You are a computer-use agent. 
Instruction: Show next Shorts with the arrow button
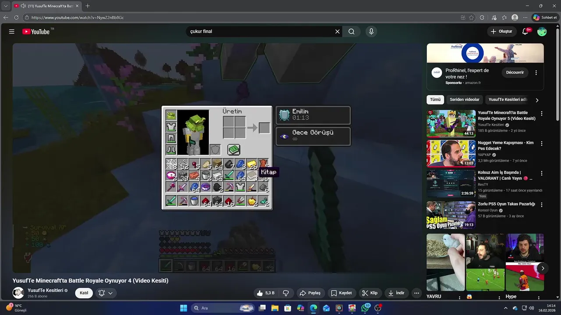pos(543,268)
